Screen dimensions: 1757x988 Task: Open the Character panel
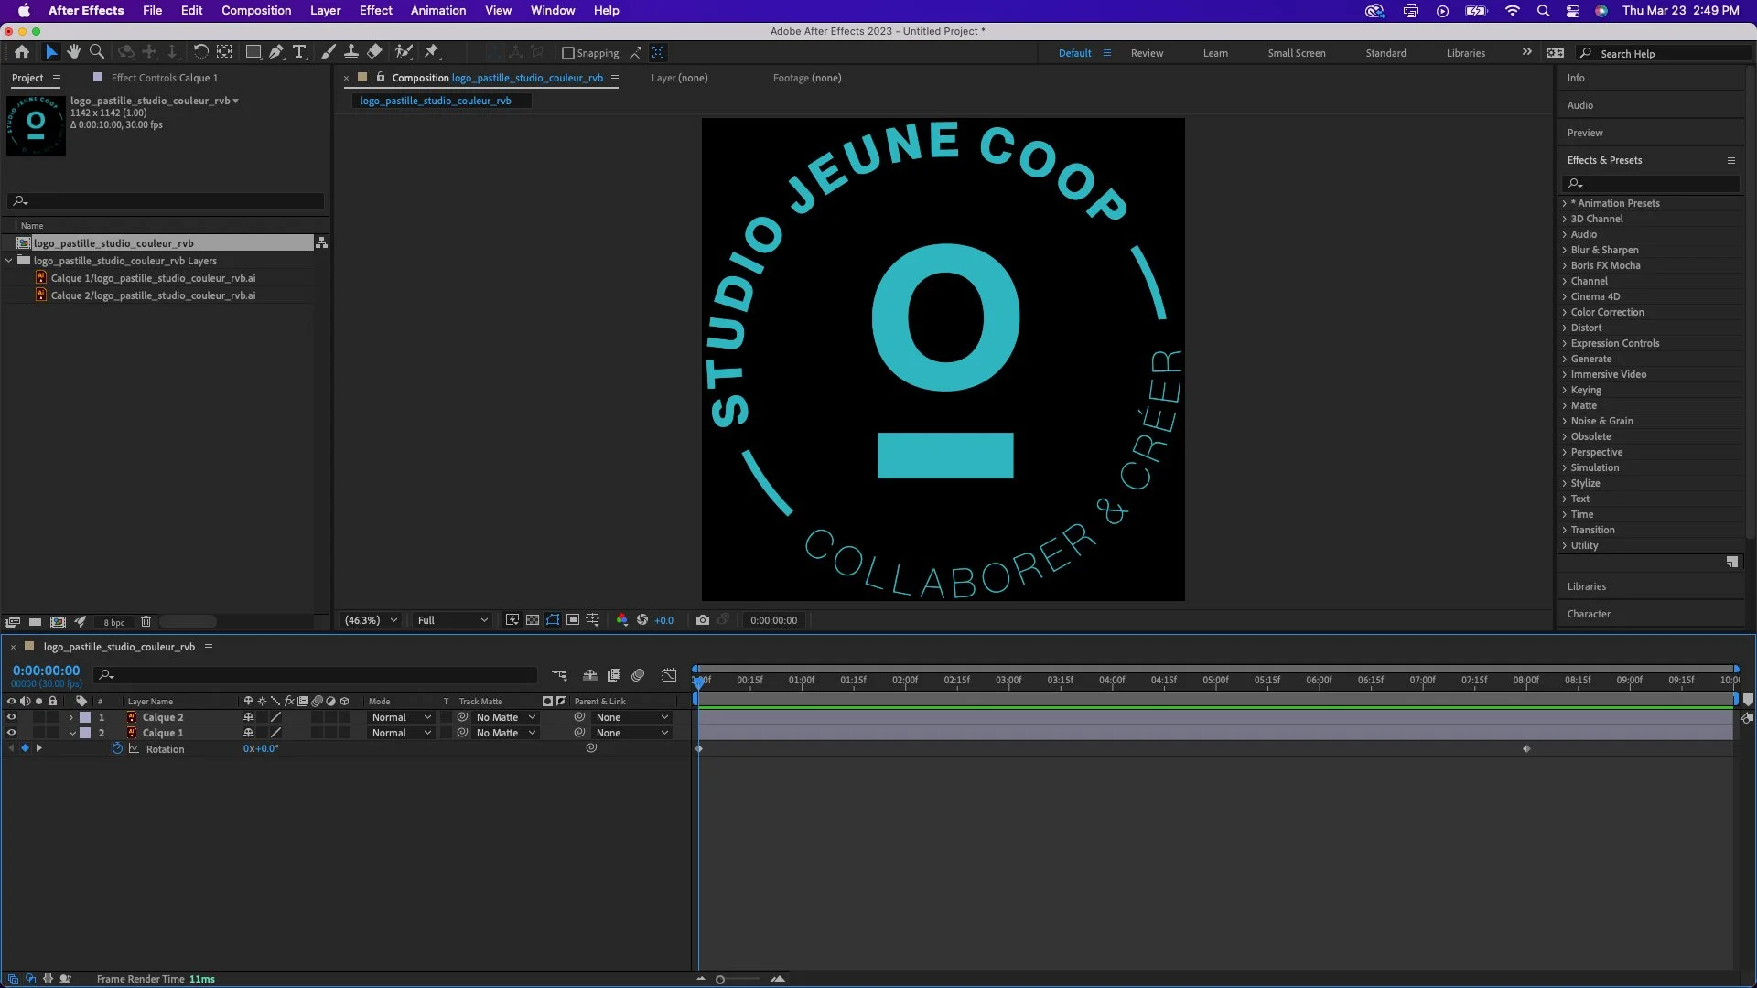click(x=1589, y=614)
